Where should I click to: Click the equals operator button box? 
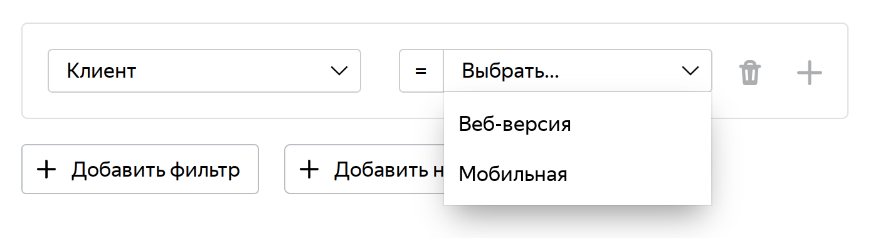point(421,71)
